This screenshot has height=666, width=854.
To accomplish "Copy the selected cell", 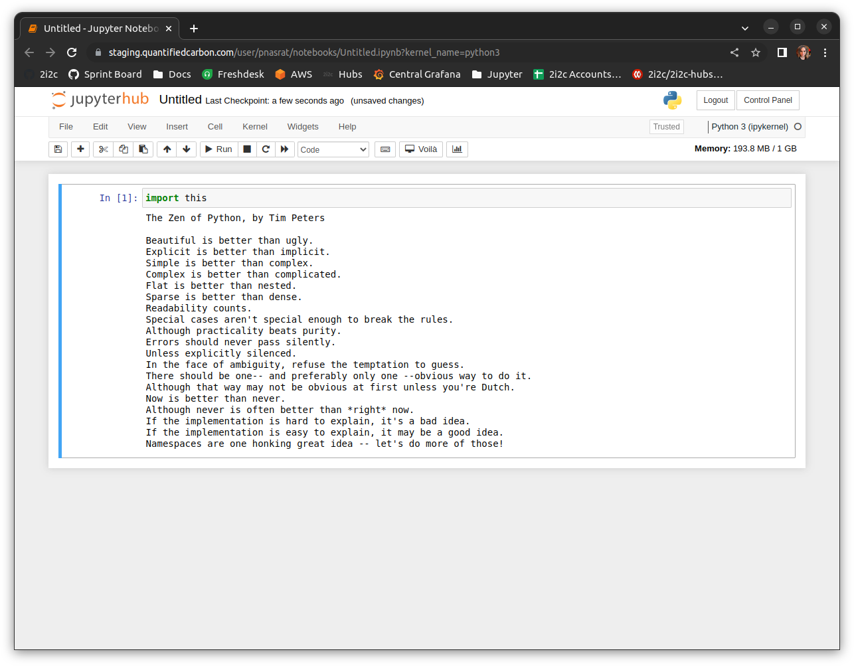I will 124,149.
